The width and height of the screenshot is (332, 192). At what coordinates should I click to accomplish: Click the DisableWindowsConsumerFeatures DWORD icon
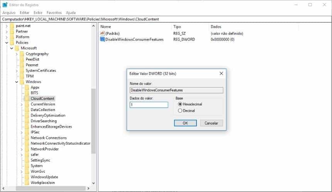(x=102, y=39)
